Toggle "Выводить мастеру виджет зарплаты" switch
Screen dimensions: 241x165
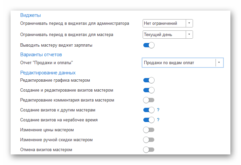click(x=149, y=45)
